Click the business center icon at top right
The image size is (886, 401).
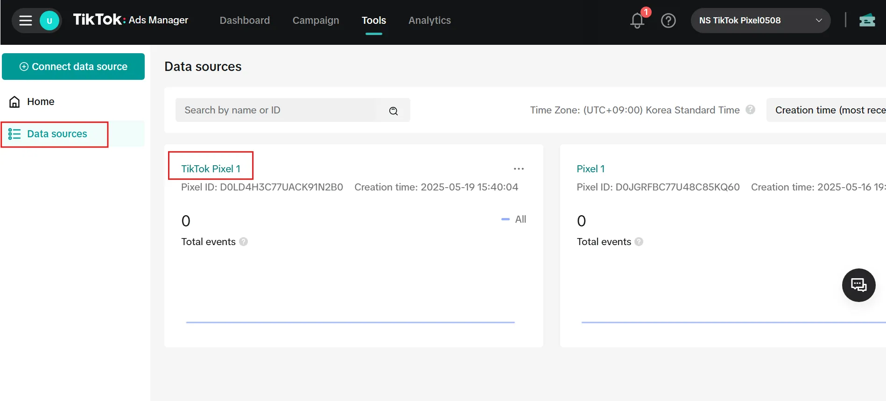(x=867, y=20)
